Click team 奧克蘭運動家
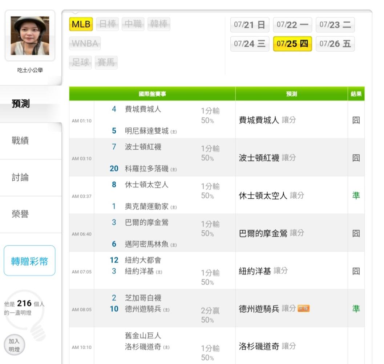Viewport: 384px width, 364px height. point(147,206)
